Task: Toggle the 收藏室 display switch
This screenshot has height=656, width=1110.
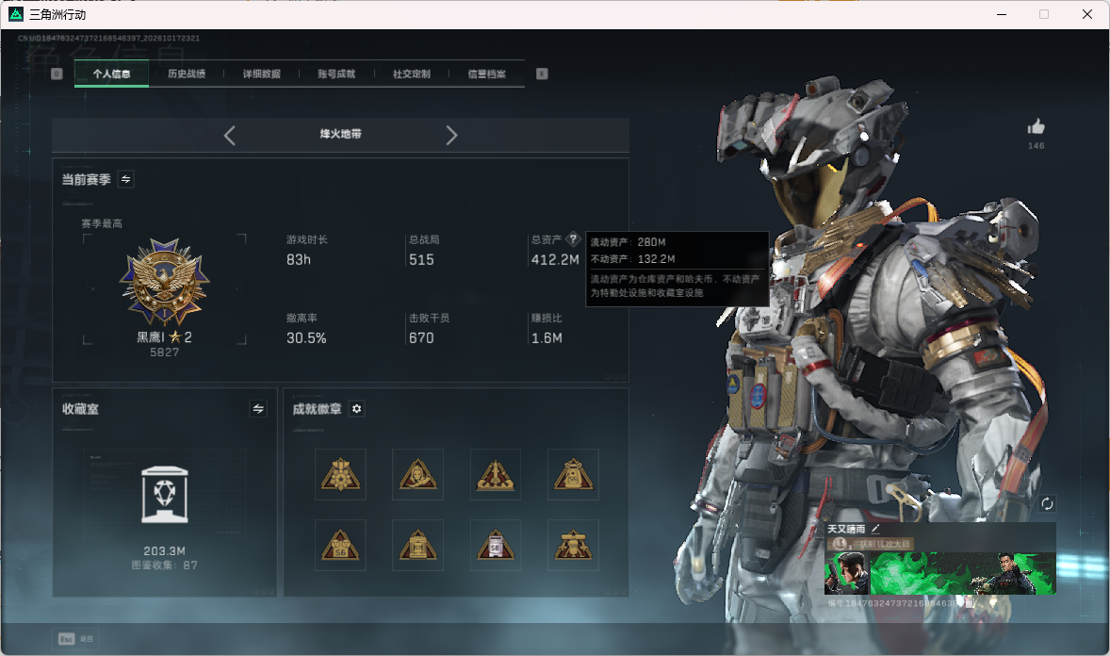Action: pyautogui.click(x=258, y=409)
